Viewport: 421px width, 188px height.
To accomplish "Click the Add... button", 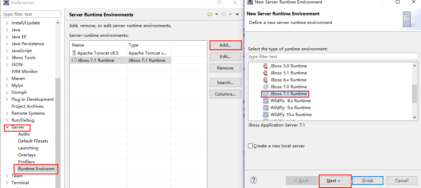I will [225, 45].
